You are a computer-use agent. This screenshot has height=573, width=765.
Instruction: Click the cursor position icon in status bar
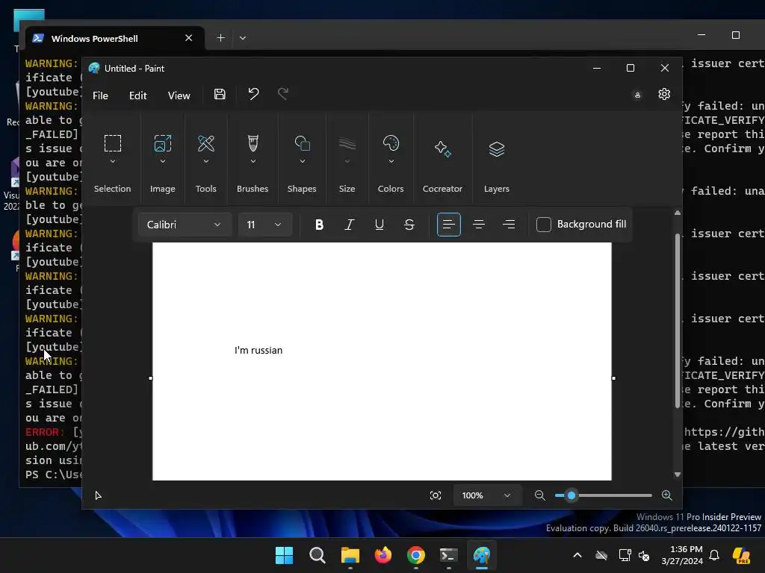tap(98, 495)
